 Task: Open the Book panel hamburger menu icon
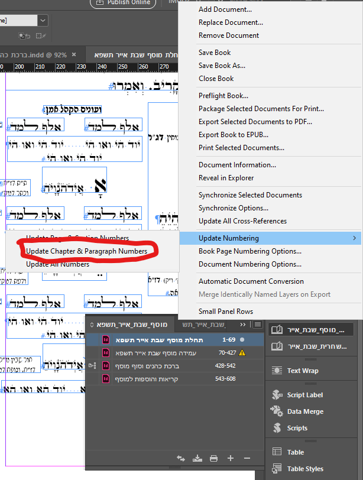pos(258,324)
